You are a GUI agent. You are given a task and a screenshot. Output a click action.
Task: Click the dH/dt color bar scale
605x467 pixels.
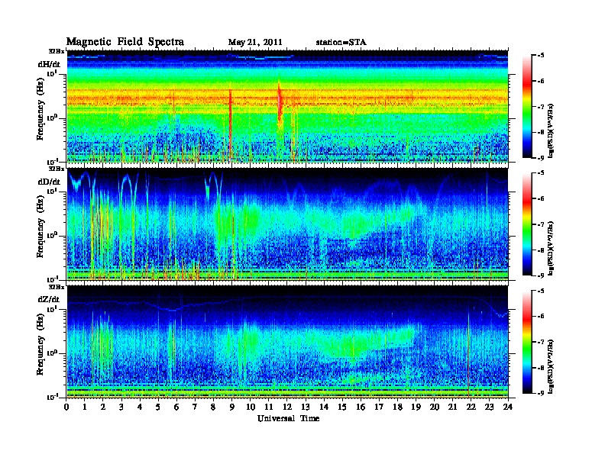tap(527, 106)
